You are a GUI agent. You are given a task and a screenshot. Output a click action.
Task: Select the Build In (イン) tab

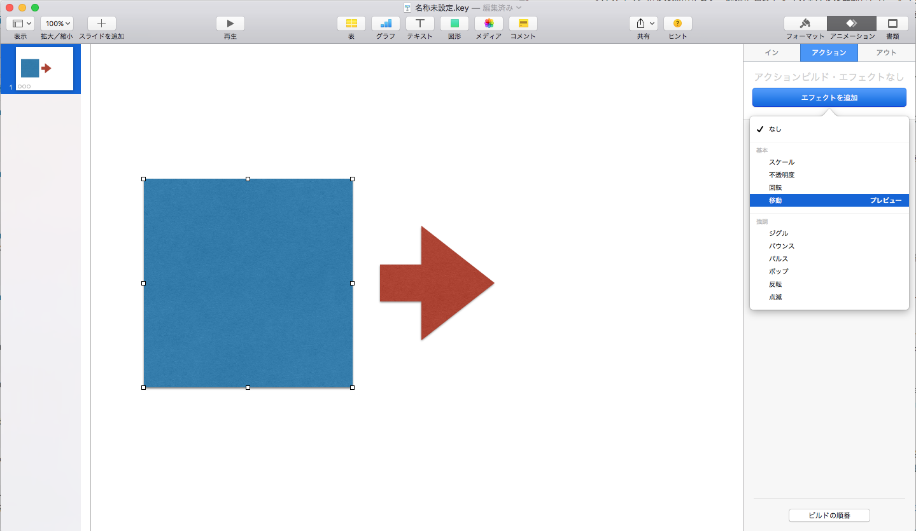point(772,53)
